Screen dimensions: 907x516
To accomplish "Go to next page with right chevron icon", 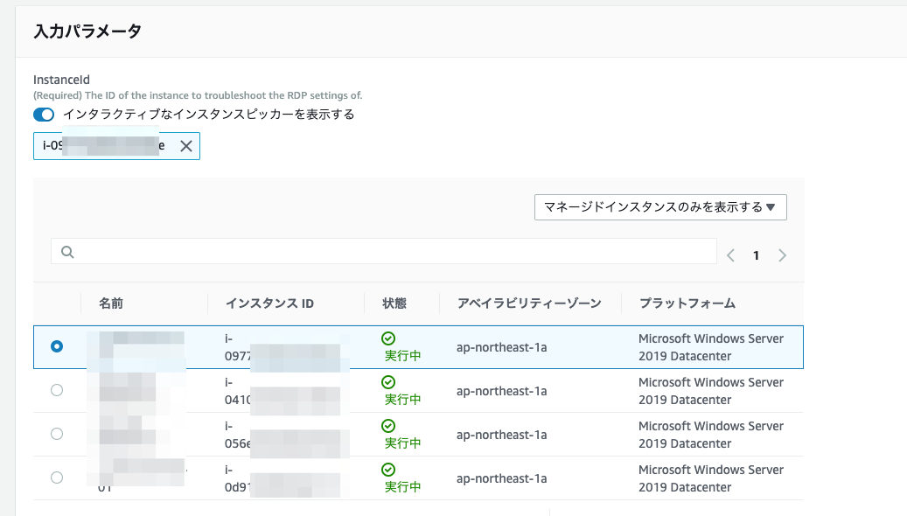I will point(783,255).
